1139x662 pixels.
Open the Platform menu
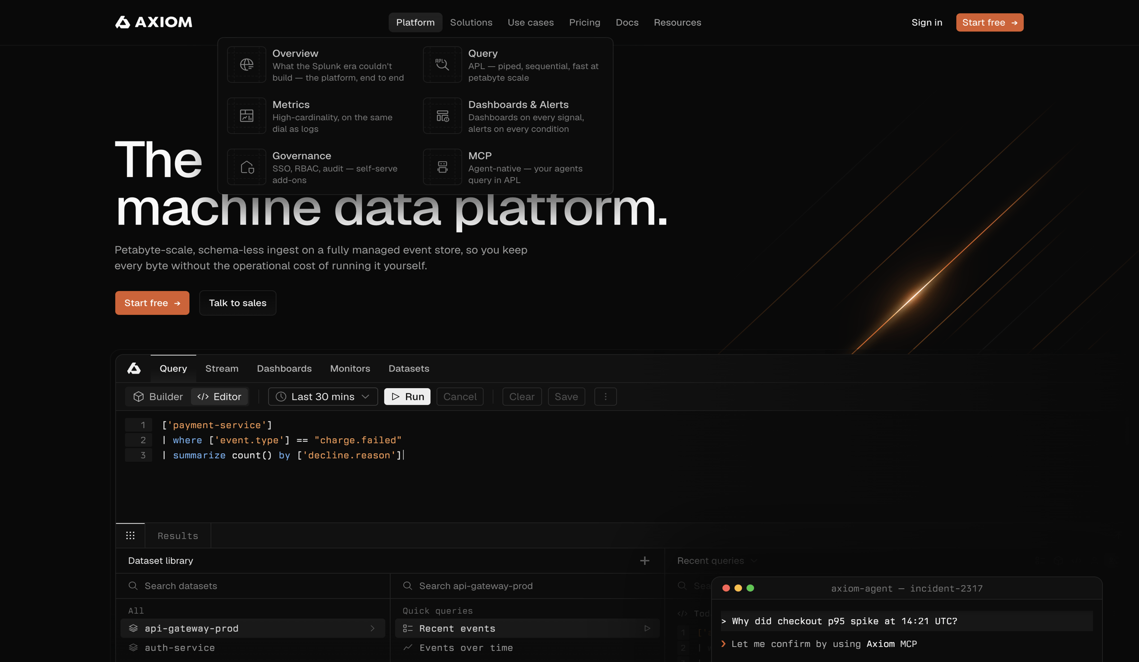[415, 22]
